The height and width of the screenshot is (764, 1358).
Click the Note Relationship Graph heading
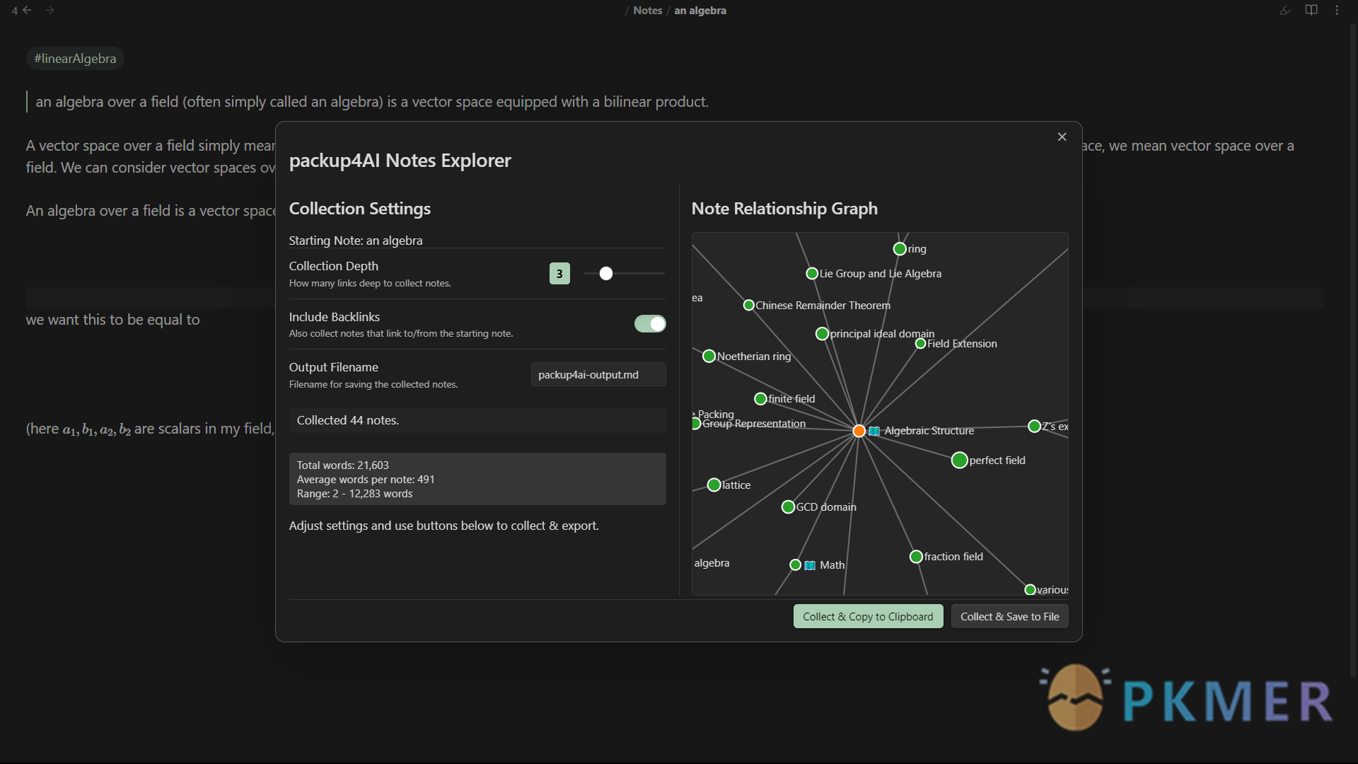784,209
